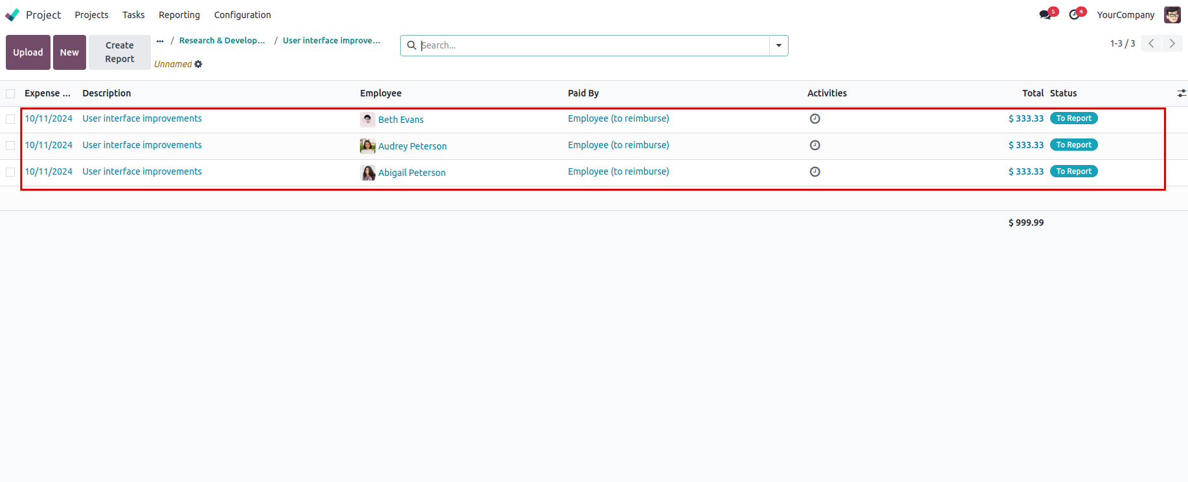Expand the breadcrumb ellipsis menu
1188x482 pixels.
pos(160,41)
